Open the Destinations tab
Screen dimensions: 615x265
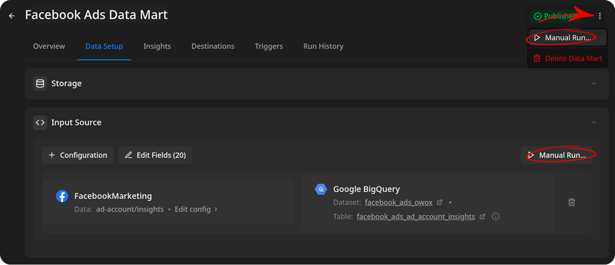pos(213,46)
